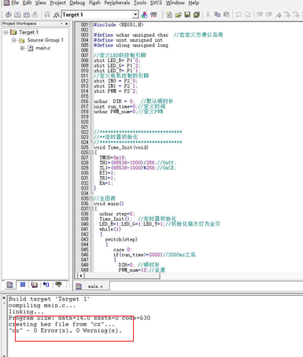Unindent selected text with toolbar icon
Viewport: 303px width, 357px height.
point(268,15)
